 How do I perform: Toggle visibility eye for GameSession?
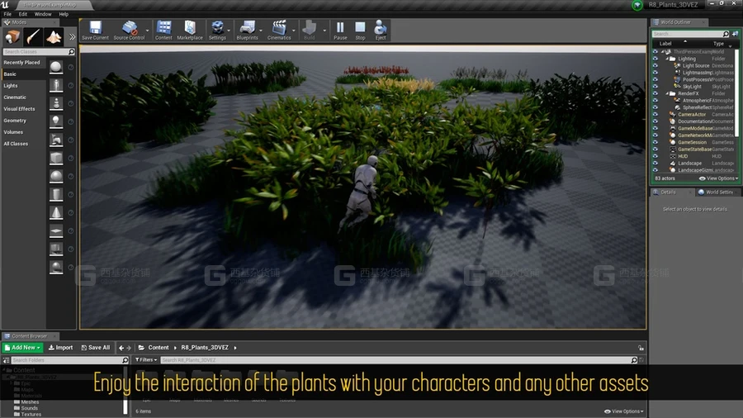click(655, 142)
